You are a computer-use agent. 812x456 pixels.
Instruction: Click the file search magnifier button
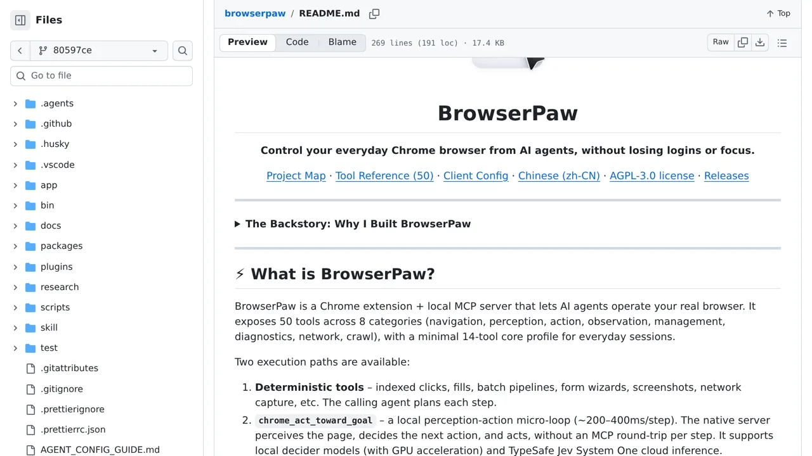(183, 51)
